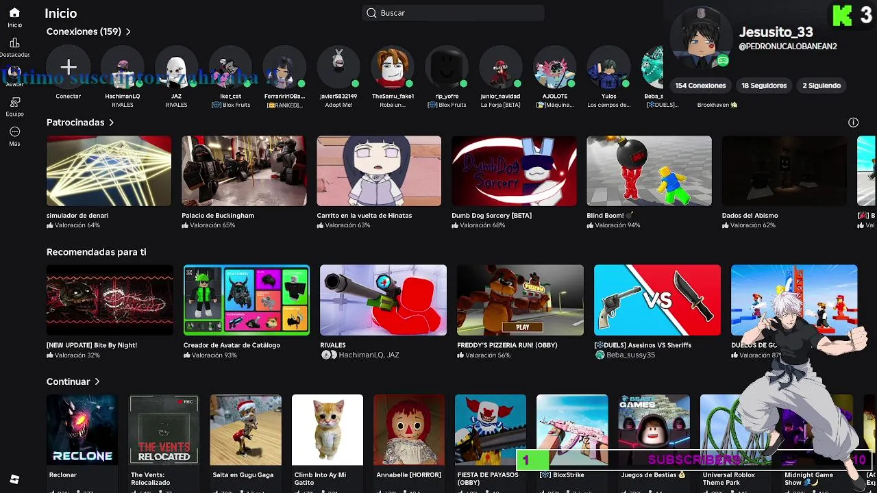Open FIESTA DE PAYASOS (OBBY) thumbnail
The width and height of the screenshot is (877, 493).
tap(491, 430)
